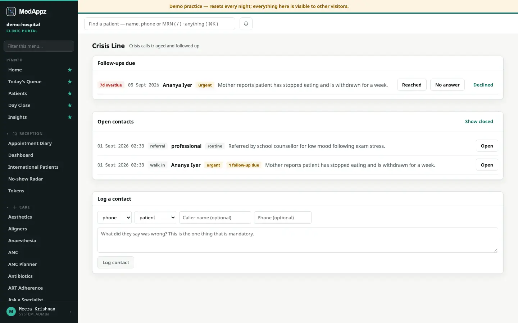Click the 1 follow-up due badge

tap(244, 165)
